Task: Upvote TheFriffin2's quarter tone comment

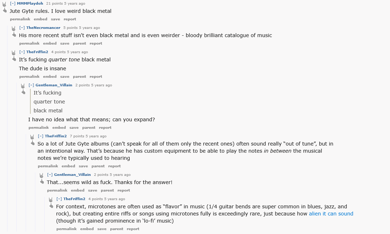Action: click(14, 53)
